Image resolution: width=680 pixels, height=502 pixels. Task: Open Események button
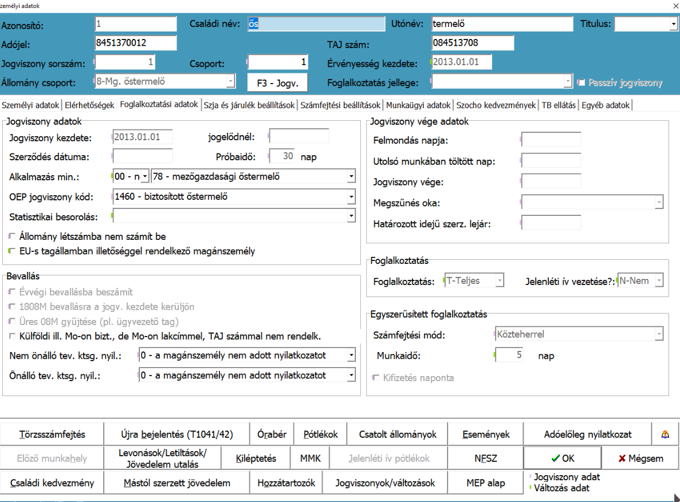[486, 434]
